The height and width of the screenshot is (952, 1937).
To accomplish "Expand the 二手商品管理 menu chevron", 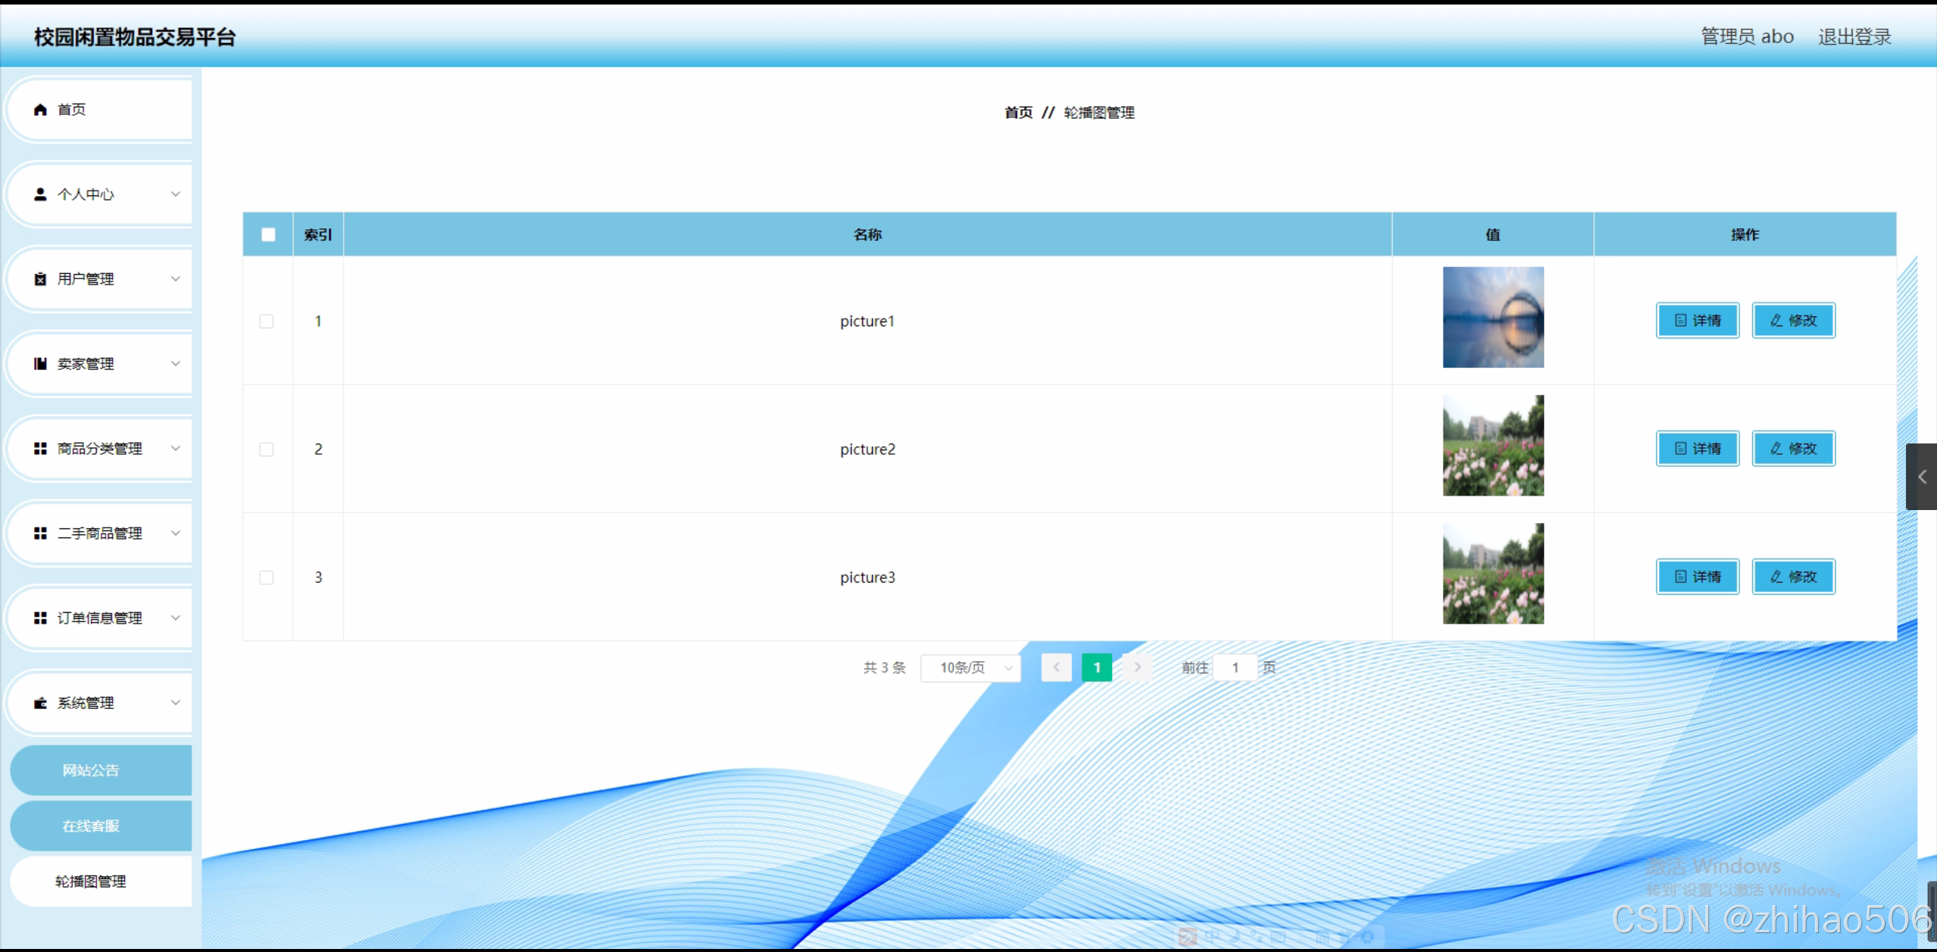I will (x=176, y=534).
